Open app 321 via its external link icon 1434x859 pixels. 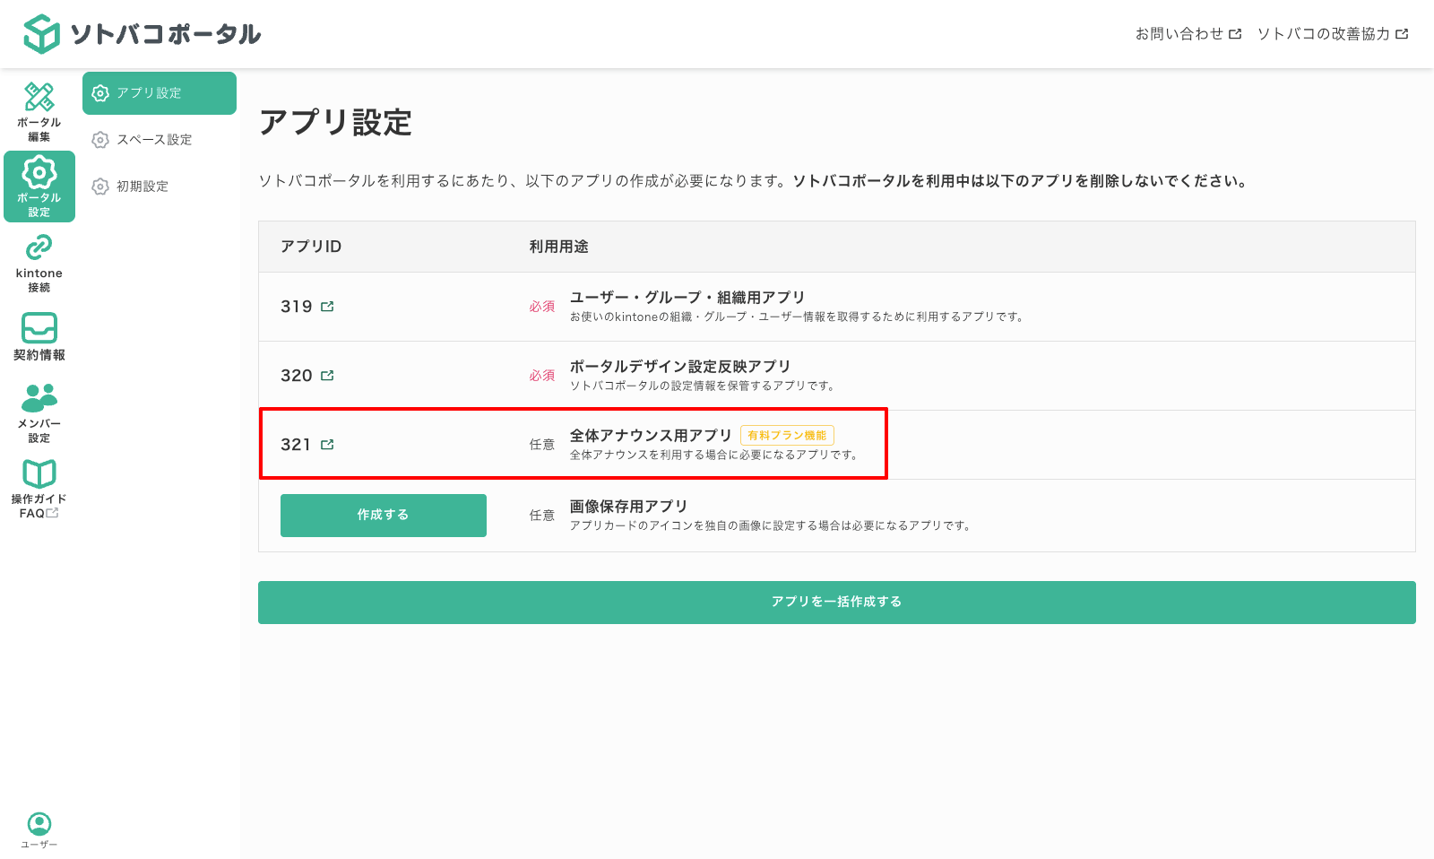click(x=328, y=444)
